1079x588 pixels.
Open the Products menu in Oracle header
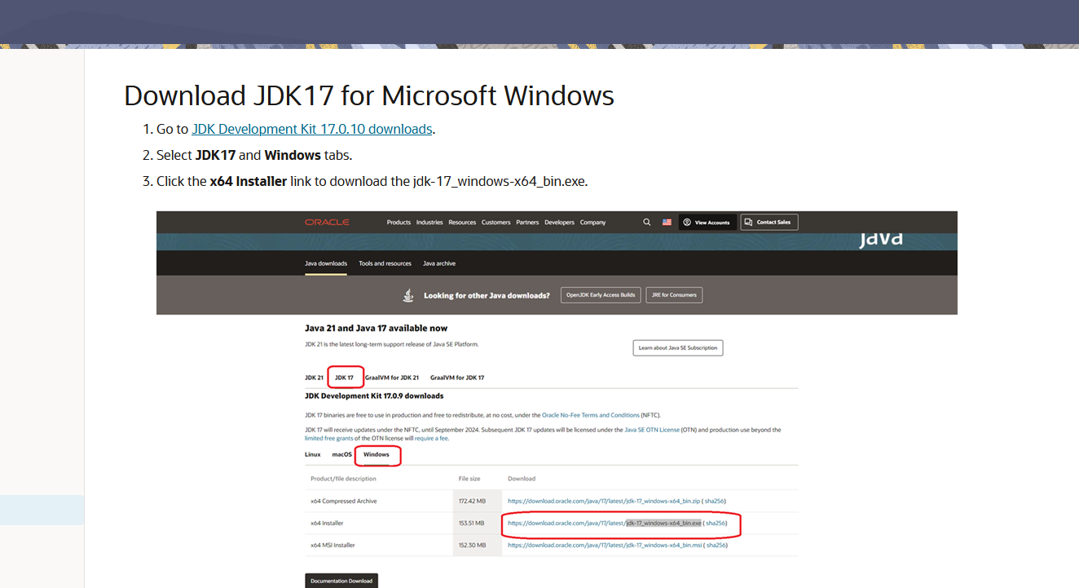pyautogui.click(x=399, y=222)
